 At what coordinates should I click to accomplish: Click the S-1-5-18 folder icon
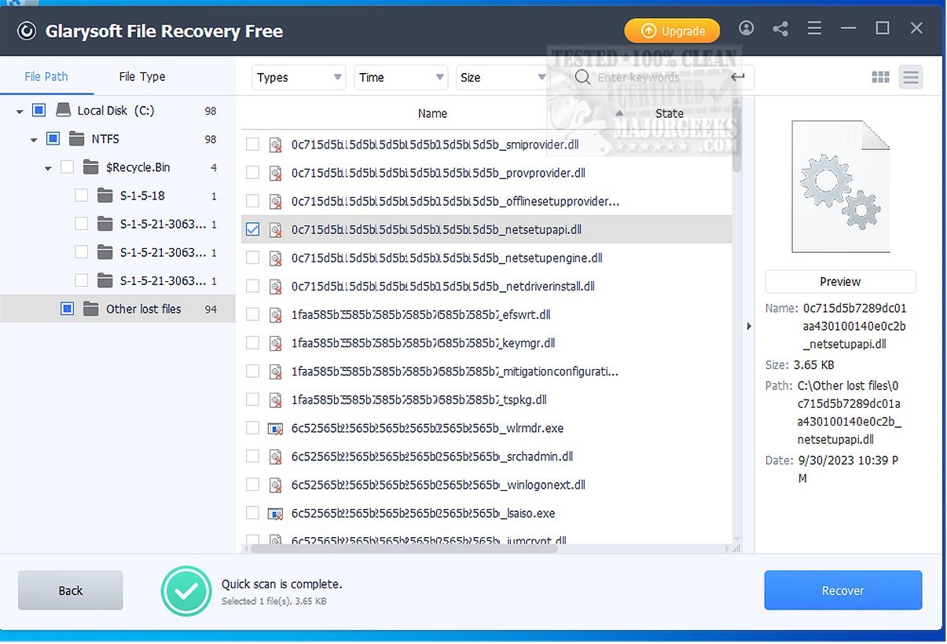point(105,196)
